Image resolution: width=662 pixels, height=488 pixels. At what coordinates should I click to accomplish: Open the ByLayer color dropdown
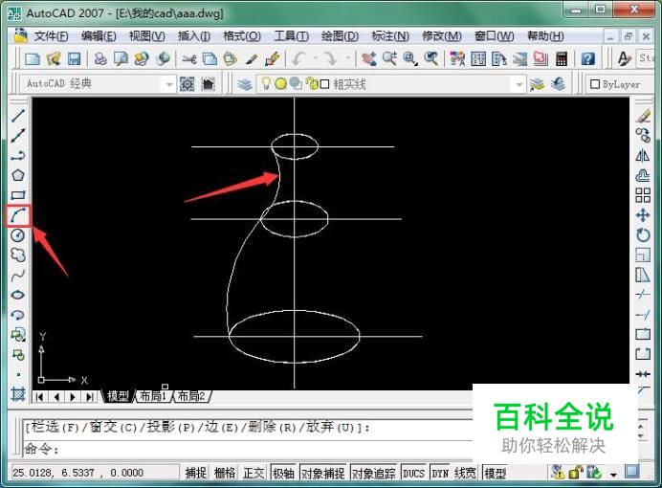point(621,84)
